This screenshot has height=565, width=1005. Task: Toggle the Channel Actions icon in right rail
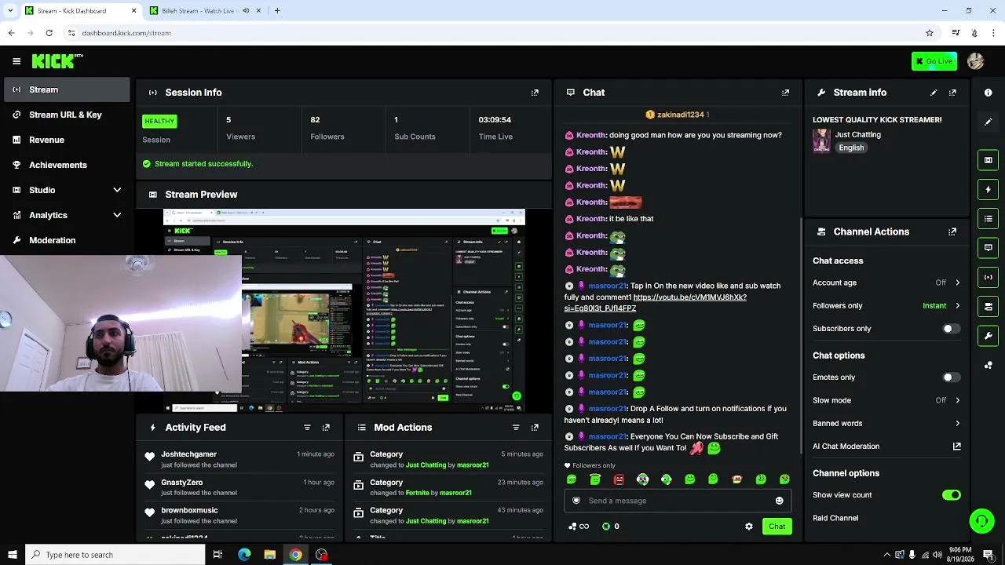[x=988, y=306]
